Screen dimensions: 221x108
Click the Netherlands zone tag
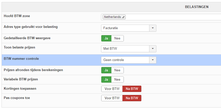(x=112, y=17)
